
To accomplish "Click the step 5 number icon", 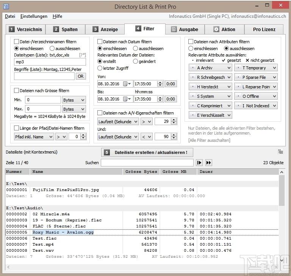I will click(x=107, y=152).
